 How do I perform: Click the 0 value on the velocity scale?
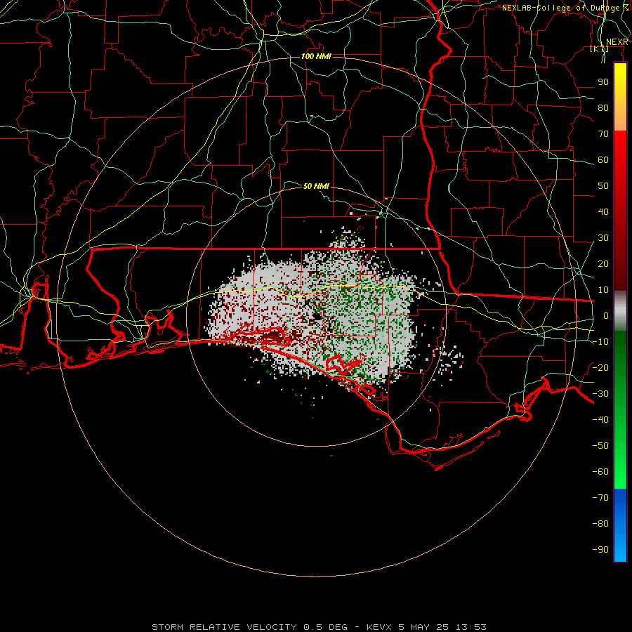tap(606, 315)
